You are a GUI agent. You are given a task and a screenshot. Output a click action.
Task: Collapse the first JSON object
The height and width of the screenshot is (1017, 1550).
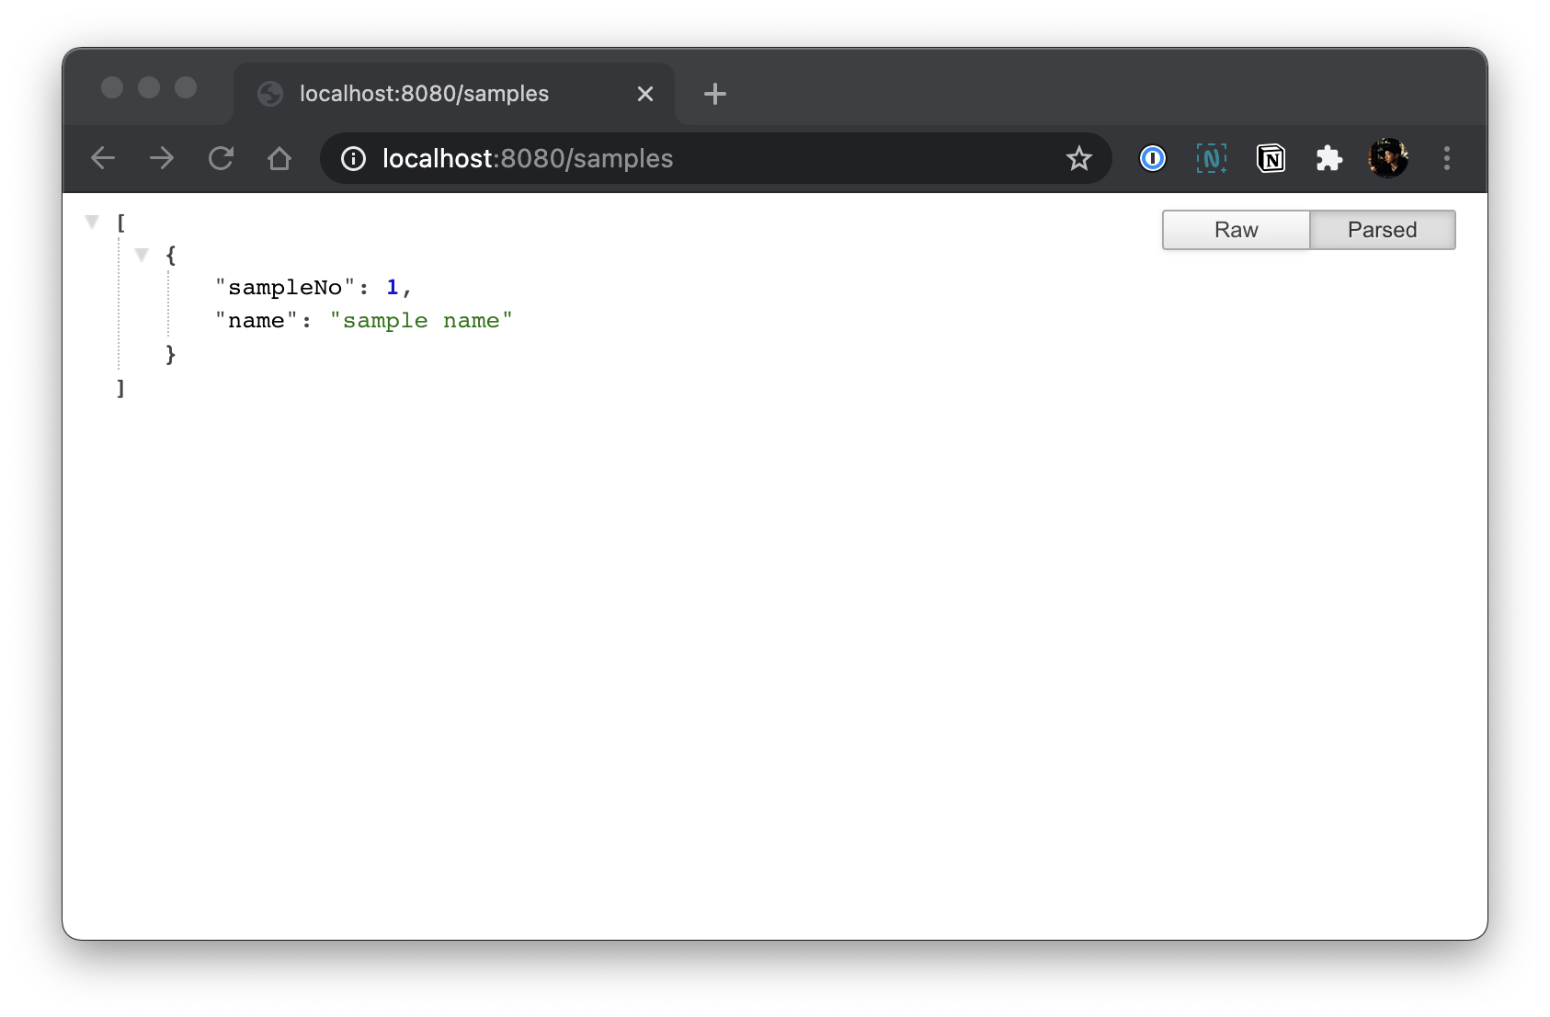[142, 255]
